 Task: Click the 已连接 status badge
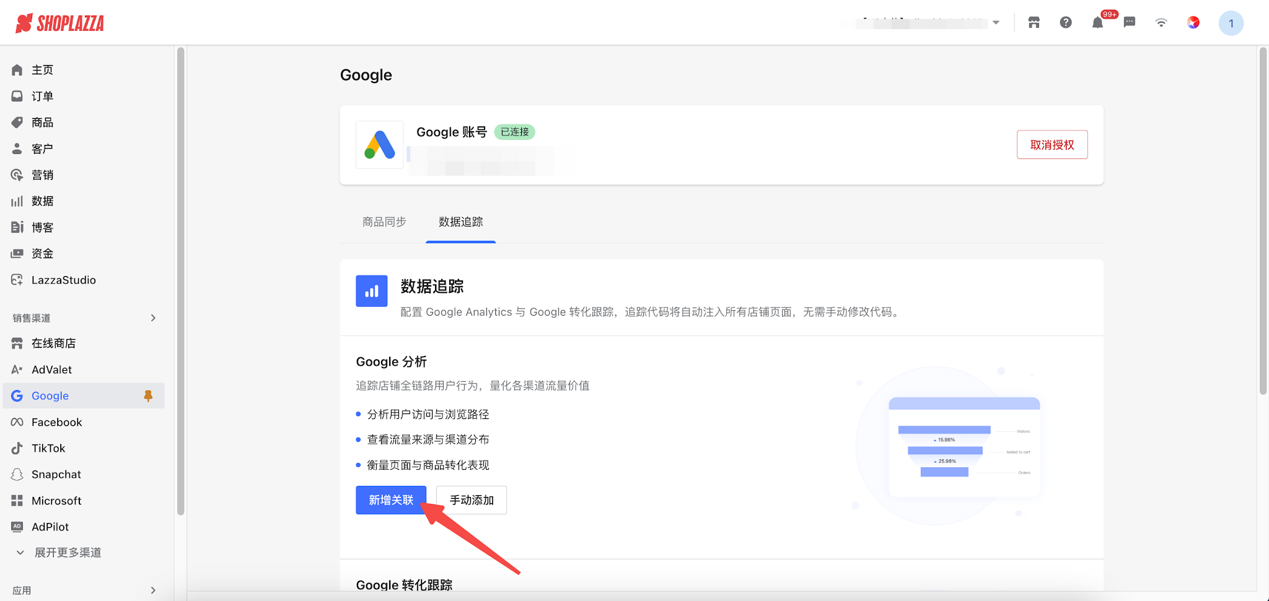514,132
